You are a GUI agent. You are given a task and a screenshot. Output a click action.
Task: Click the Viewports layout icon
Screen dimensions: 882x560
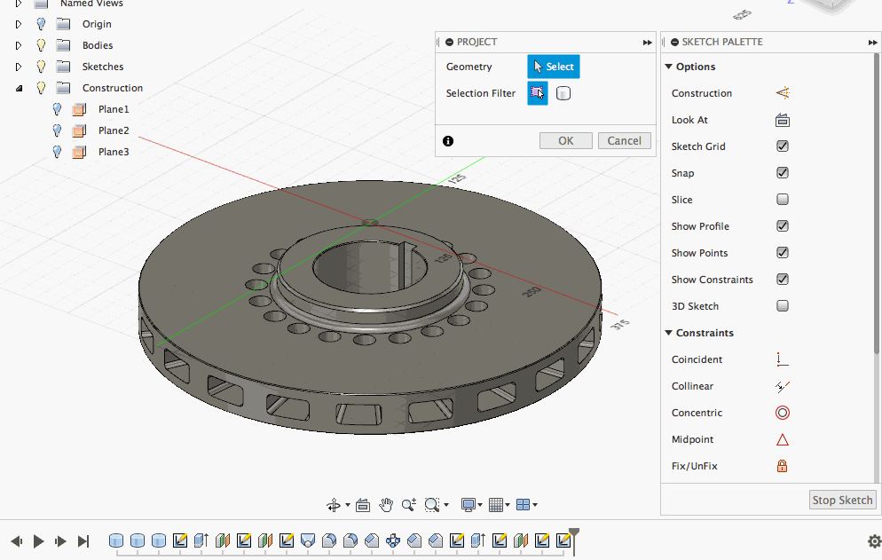523,505
